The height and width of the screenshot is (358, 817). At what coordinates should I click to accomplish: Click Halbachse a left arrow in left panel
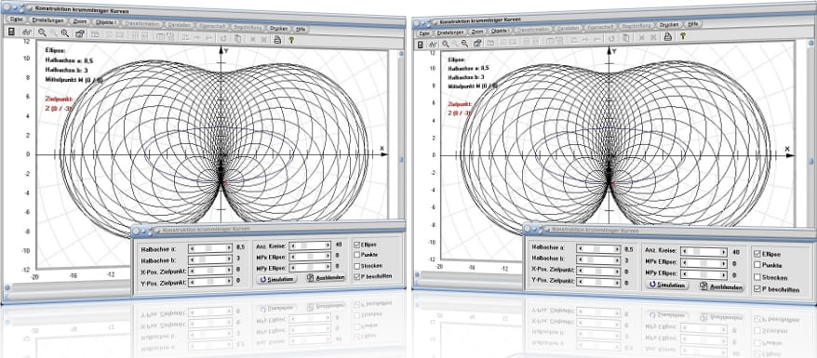point(192,248)
